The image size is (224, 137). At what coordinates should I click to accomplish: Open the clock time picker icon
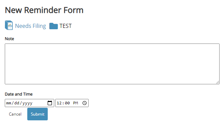pyautogui.click(x=85, y=103)
